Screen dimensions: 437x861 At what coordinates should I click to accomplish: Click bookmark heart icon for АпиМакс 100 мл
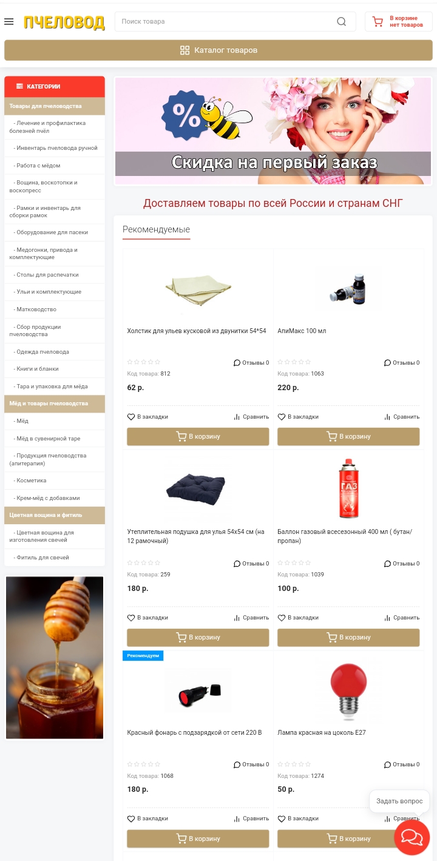coord(282,417)
